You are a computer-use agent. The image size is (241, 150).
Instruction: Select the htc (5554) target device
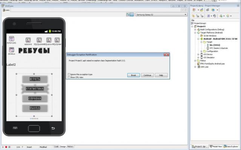pyautogui.click(x=215, y=45)
